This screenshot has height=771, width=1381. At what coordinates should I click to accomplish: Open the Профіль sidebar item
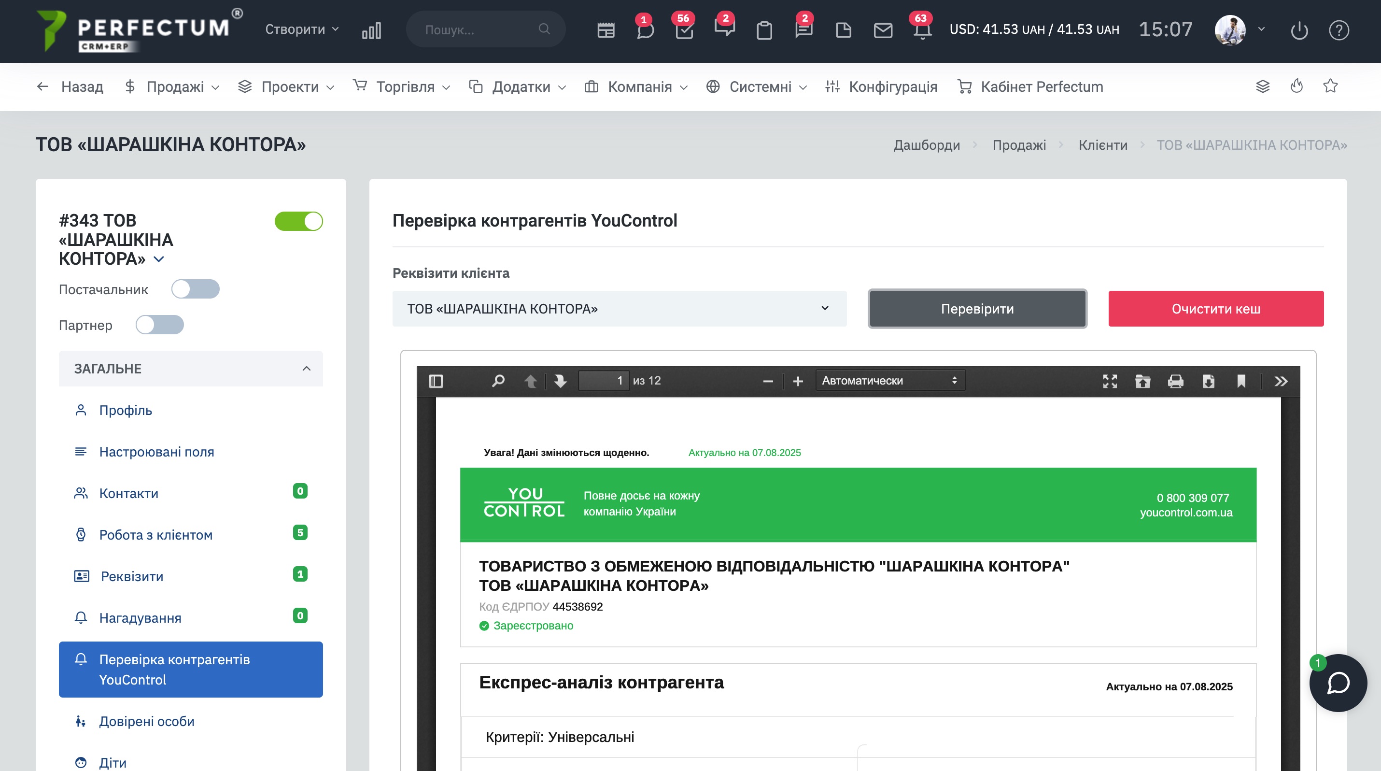(126, 411)
